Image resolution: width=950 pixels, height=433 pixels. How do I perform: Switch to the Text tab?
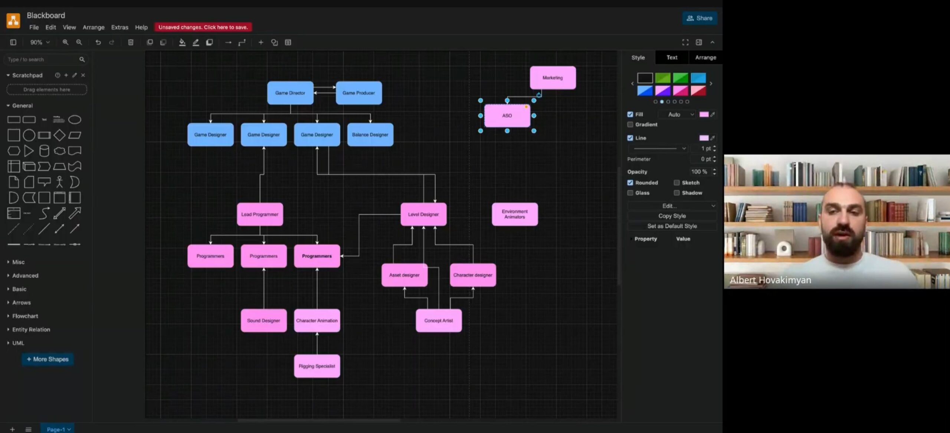(x=672, y=57)
